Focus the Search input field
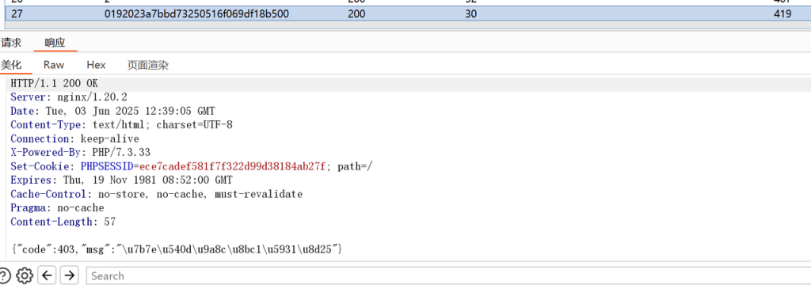This screenshot has width=811, height=285. 448,275
